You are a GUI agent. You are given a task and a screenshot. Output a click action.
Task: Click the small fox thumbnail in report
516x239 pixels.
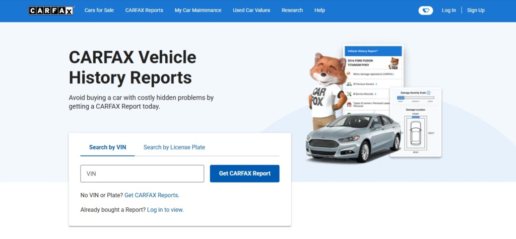pos(394,63)
